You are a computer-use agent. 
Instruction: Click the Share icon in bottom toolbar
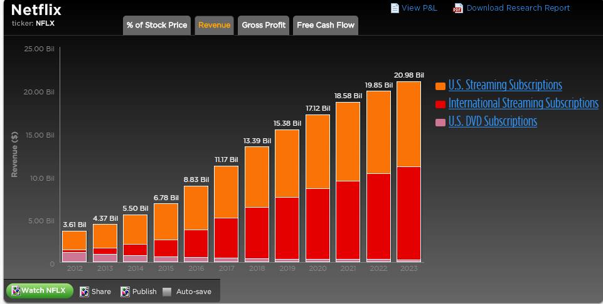[84, 291]
